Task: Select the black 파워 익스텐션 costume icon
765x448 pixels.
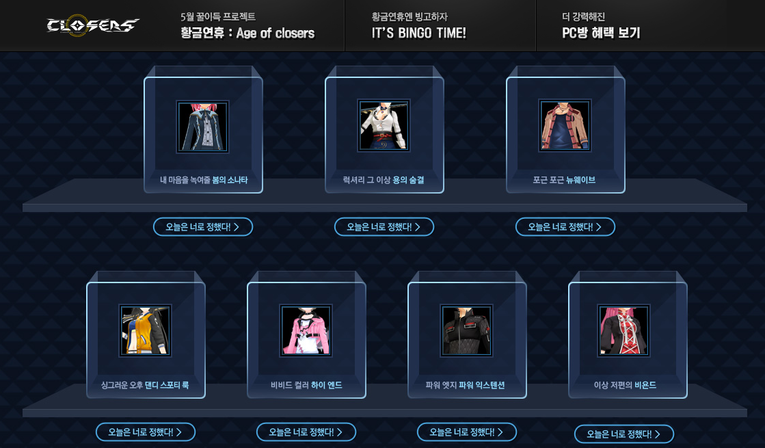Action: [x=466, y=331]
